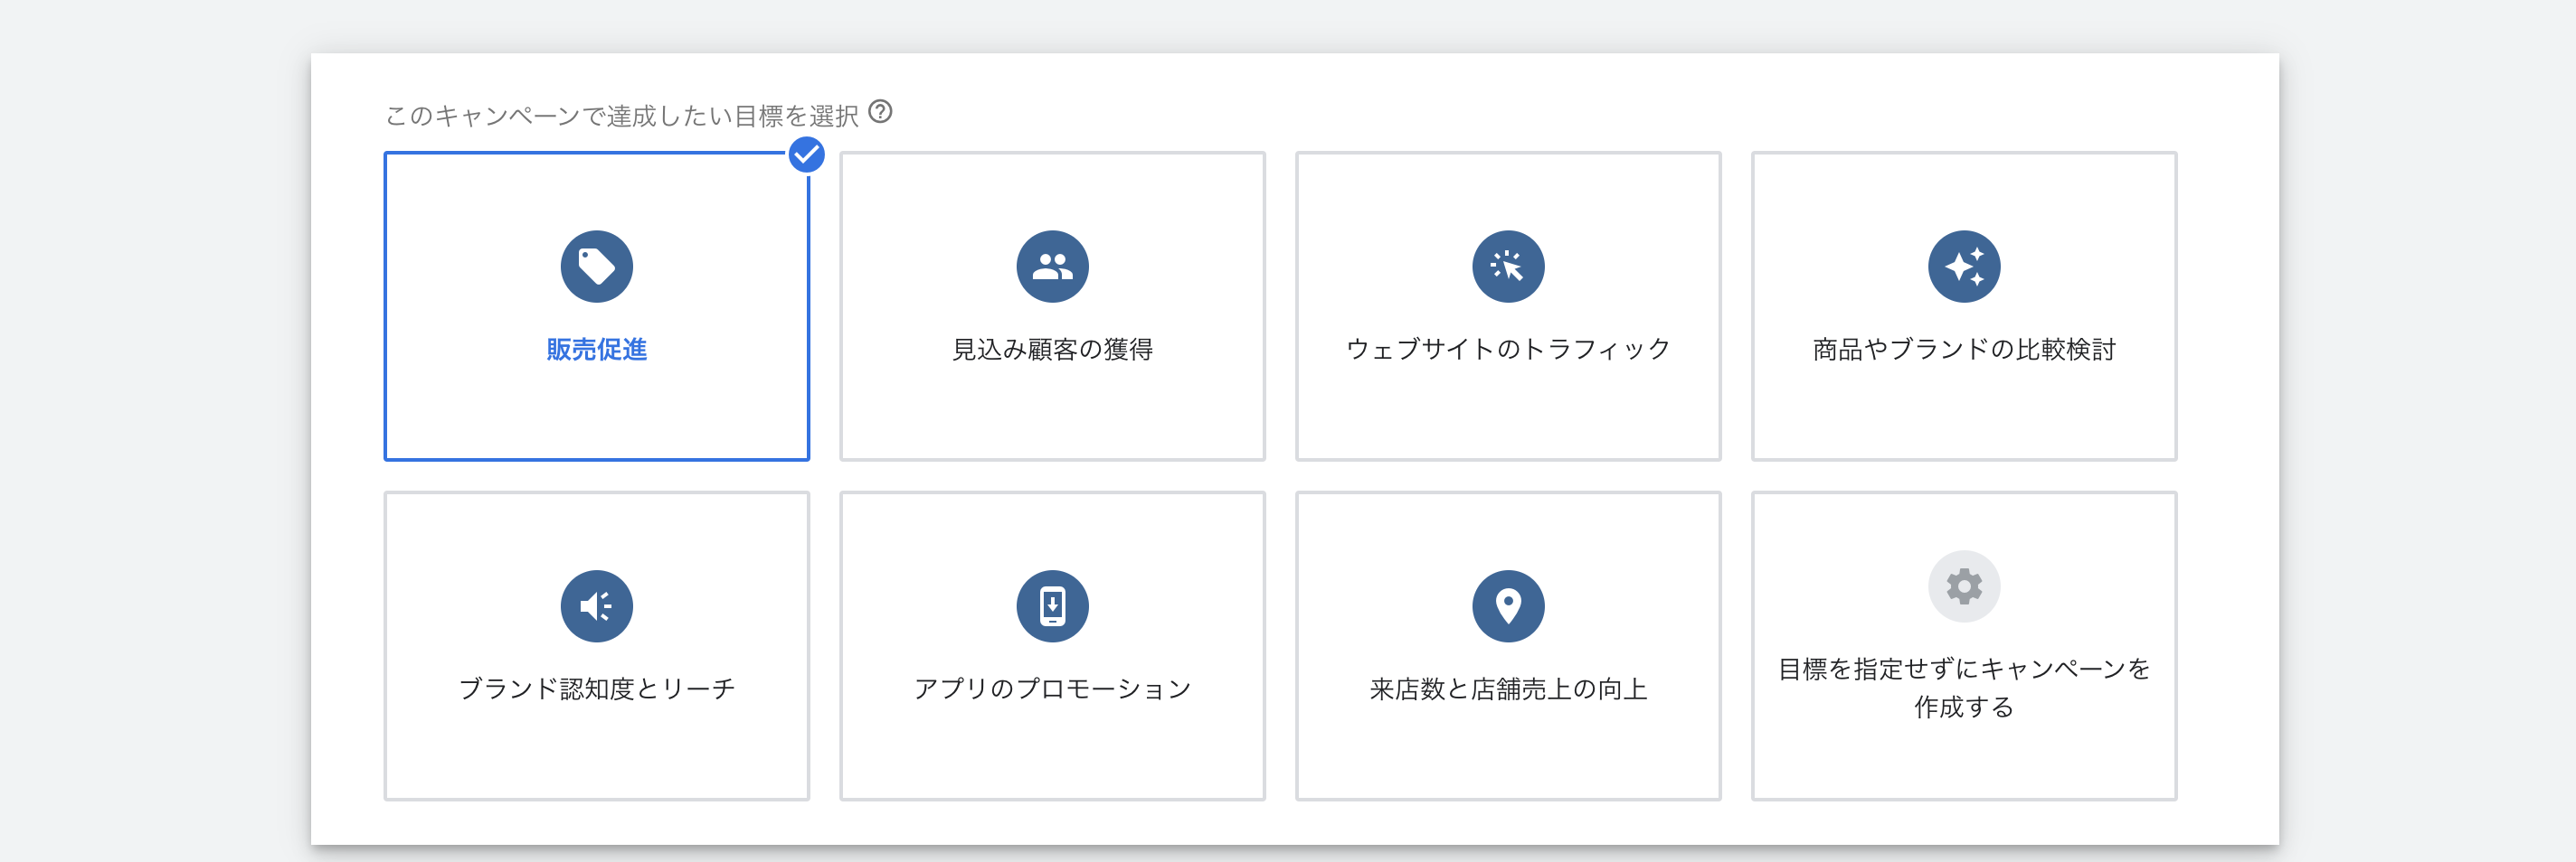Click the gear icon for goal-less campaign option
Image resolution: width=2576 pixels, height=862 pixels.
coord(1963,587)
